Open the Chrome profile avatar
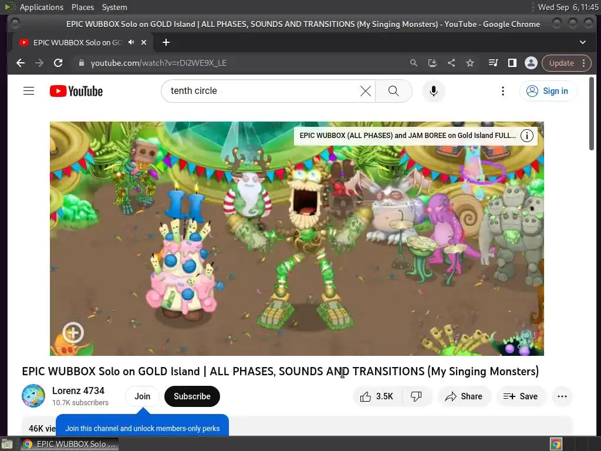601x451 pixels. coord(531,63)
